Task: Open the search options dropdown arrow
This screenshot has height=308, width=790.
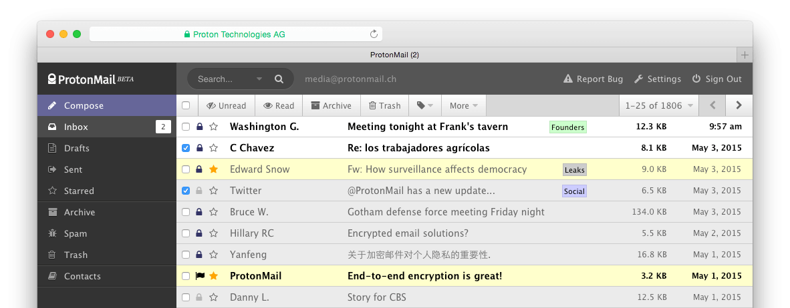Action: click(259, 79)
